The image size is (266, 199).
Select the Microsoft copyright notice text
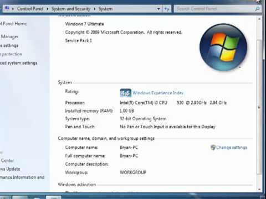pyautogui.click(x=124, y=32)
